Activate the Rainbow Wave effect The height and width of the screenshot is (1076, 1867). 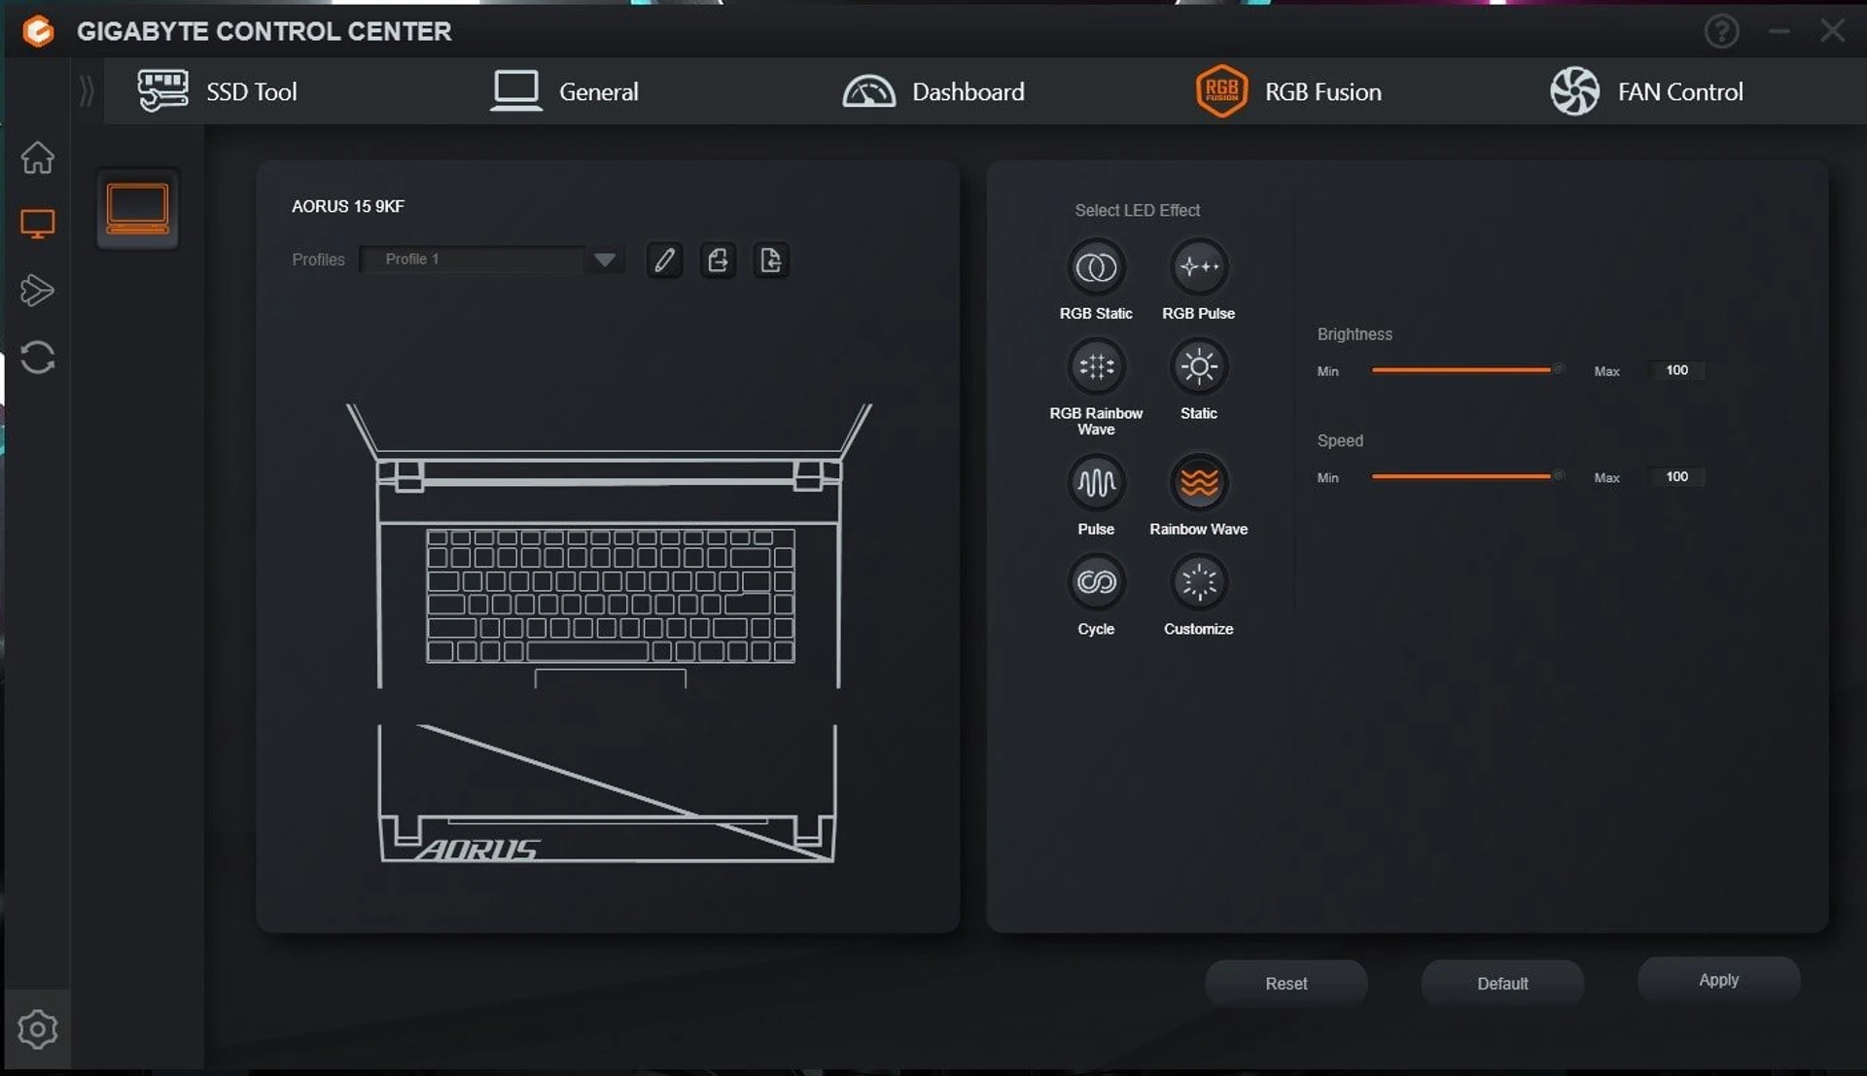point(1199,483)
